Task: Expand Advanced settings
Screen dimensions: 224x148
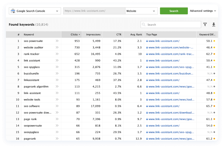Action: click(x=203, y=11)
